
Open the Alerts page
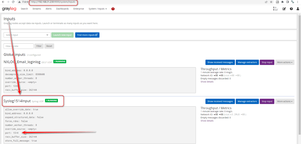(x=48, y=9)
